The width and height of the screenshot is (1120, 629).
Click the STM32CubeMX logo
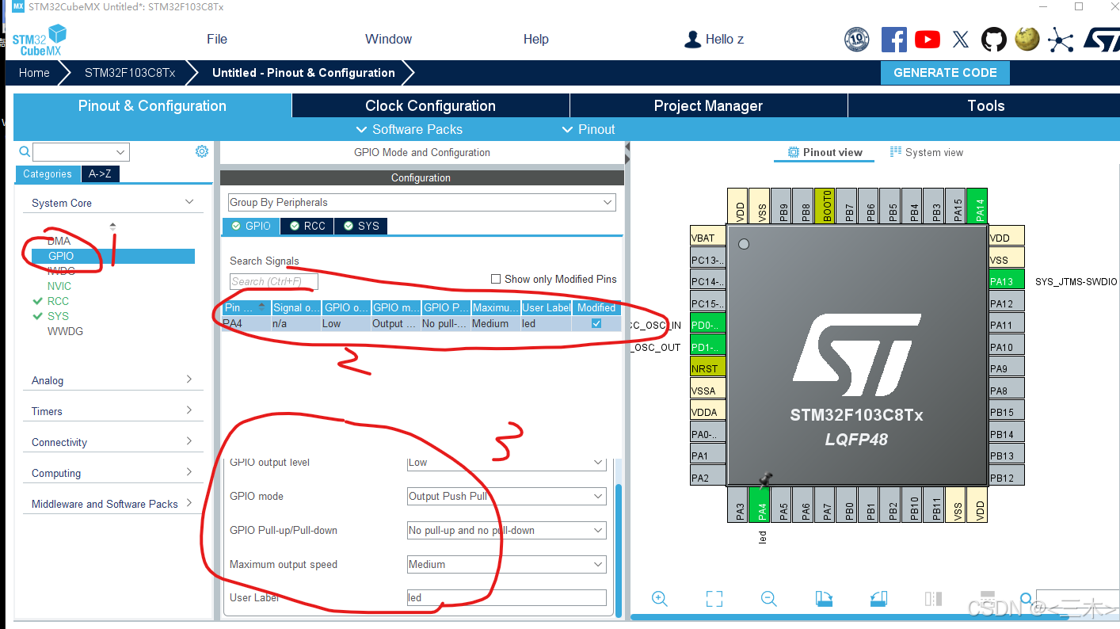tap(39, 40)
